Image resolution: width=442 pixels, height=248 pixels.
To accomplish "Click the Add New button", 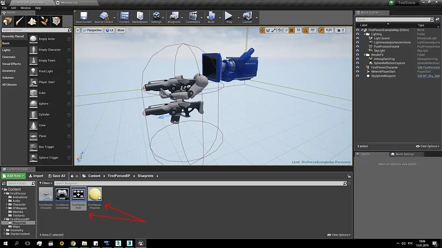I will (x=13, y=176).
